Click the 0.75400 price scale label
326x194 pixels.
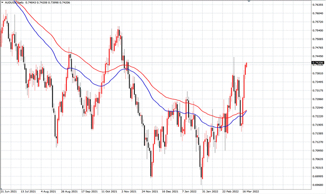point(318,30)
